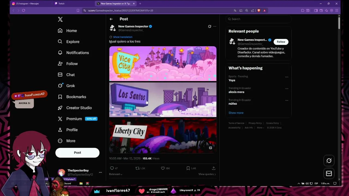Click the repost icon showing 1.3K
The image size is (349, 196).
point(137,168)
